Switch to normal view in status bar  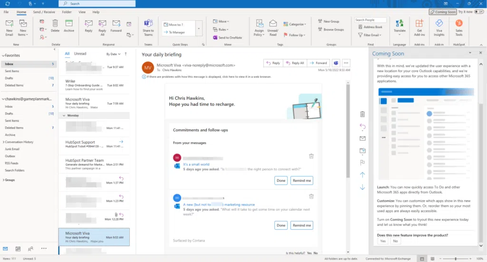pos(422,259)
